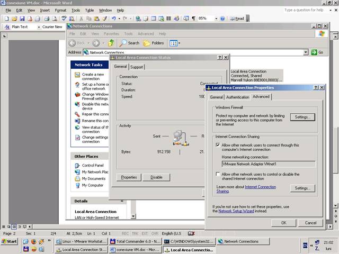The width and height of the screenshot is (339, 254).
Task: Click the scroll down arrow below Network Tasks pane
Action: pos(133,216)
